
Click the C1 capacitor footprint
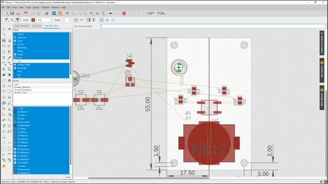[99, 100]
